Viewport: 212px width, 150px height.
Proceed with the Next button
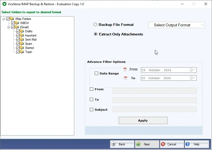click(x=147, y=144)
